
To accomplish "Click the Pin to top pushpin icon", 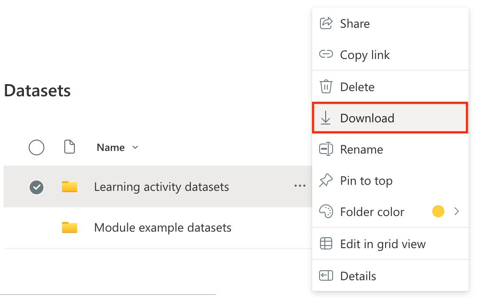I will click(x=326, y=180).
